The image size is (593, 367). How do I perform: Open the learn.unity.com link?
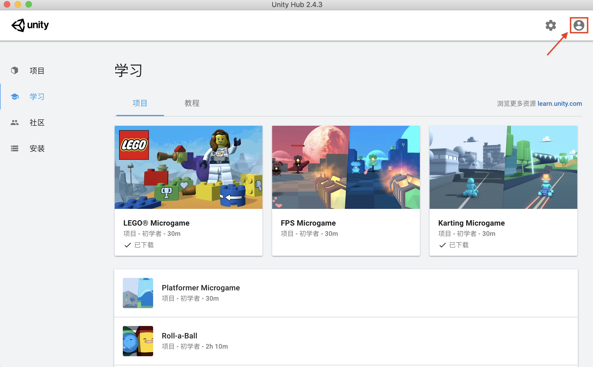click(560, 104)
